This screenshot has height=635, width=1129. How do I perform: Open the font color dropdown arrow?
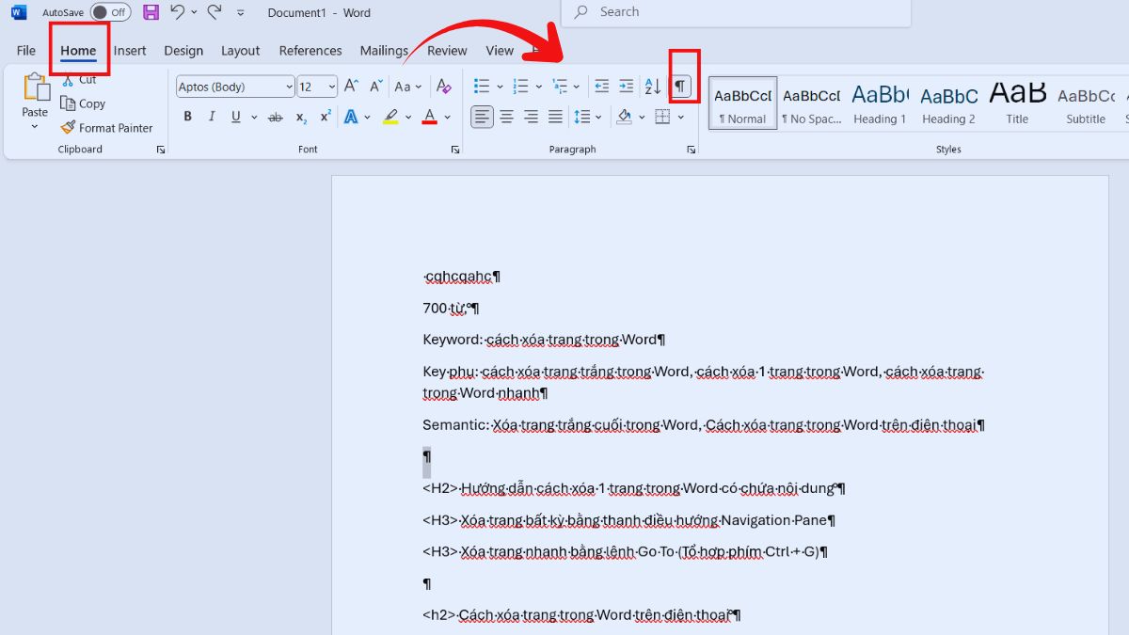pos(448,117)
